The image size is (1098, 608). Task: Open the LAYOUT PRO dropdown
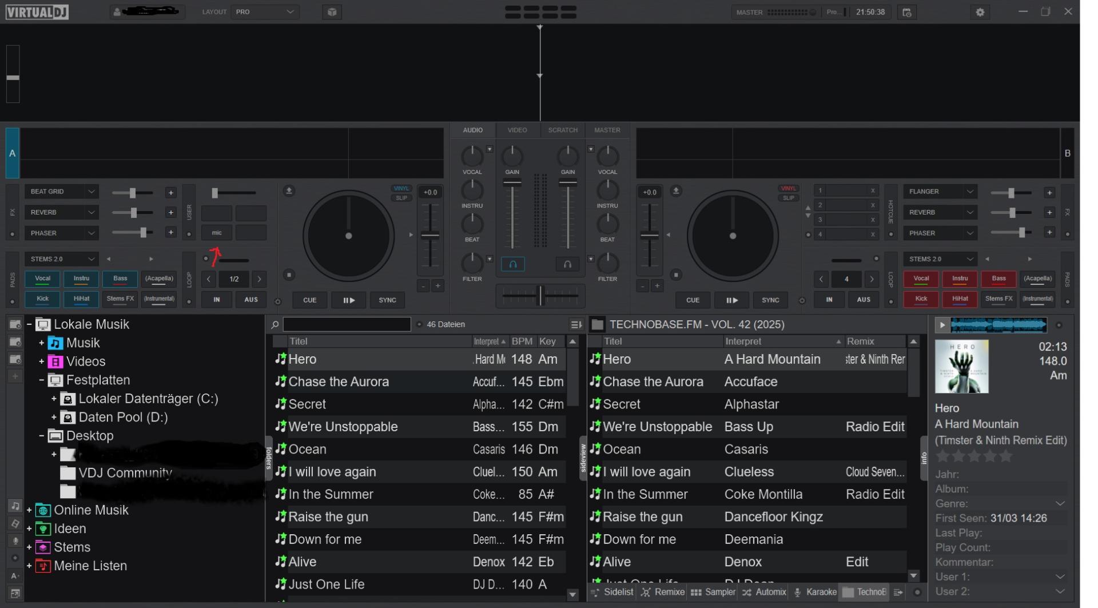265,12
